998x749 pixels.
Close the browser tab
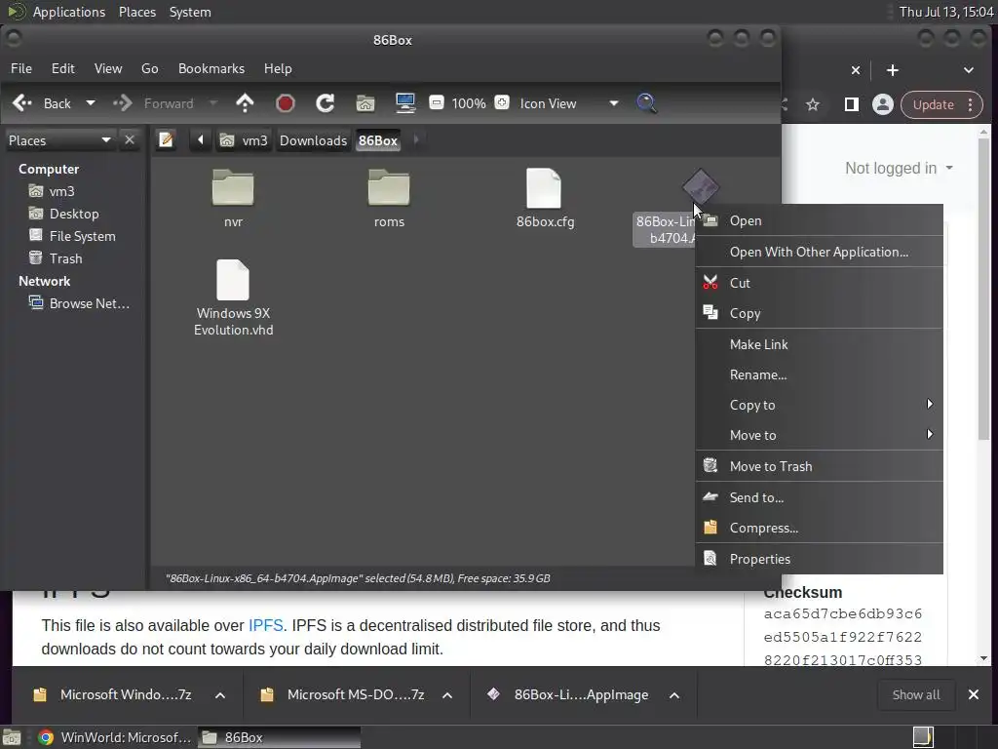click(856, 70)
